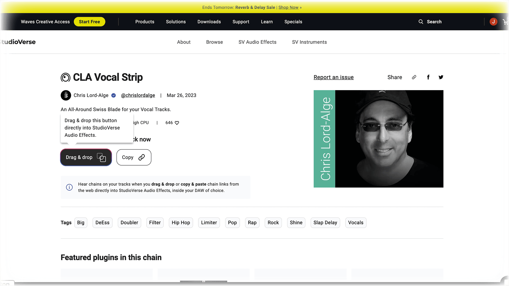Click the Copy chain link button
This screenshot has width=509, height=286.
[134, 157]
